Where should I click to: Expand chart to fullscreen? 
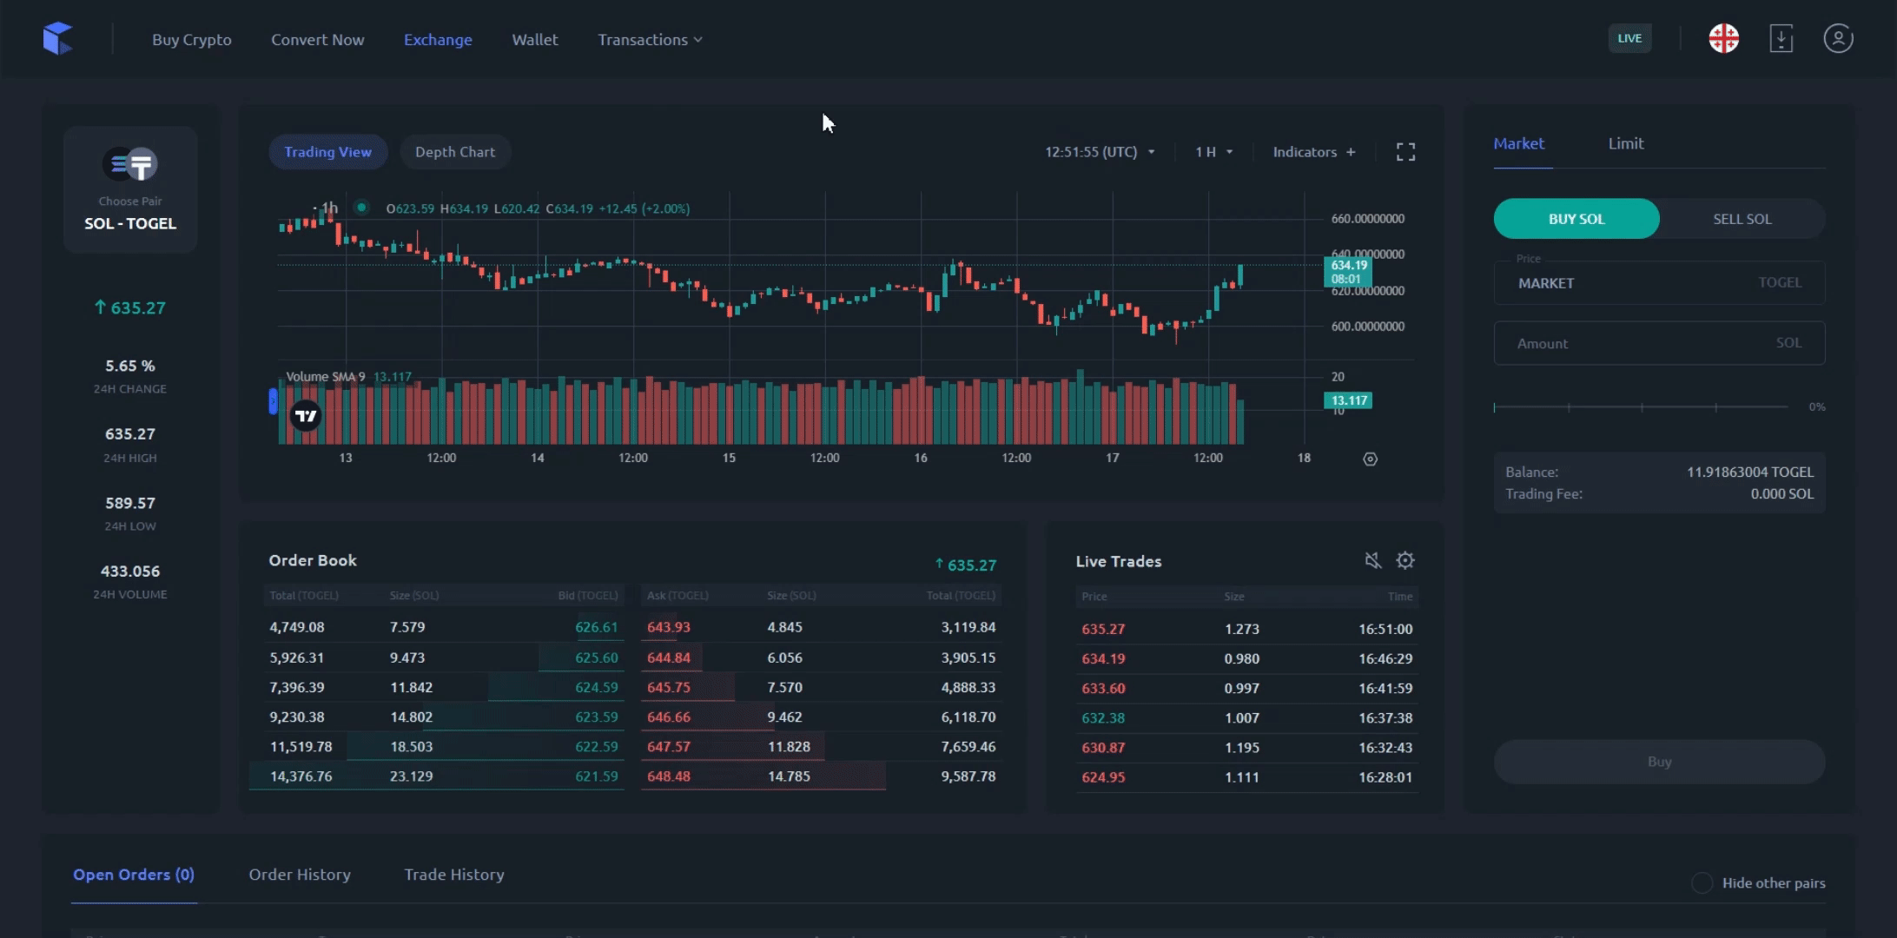coord(1405,152)
